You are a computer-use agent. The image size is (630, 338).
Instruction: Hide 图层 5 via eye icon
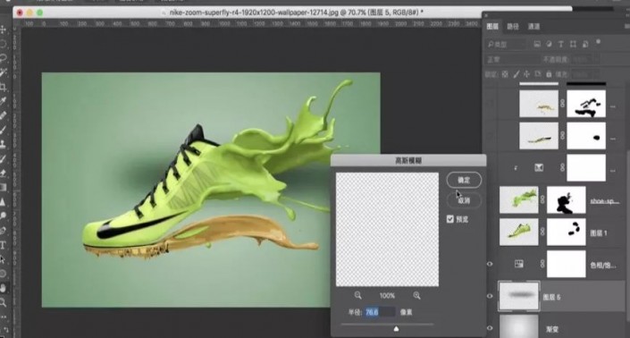(x=490, y=296)
